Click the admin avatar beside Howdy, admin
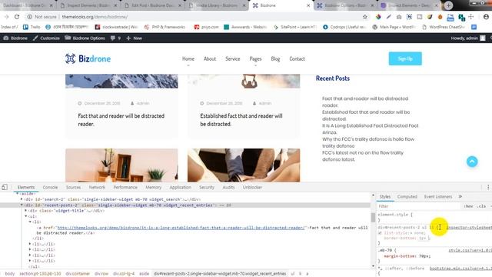492x277 pixels. pyautogui.click(x=483, y=38)
